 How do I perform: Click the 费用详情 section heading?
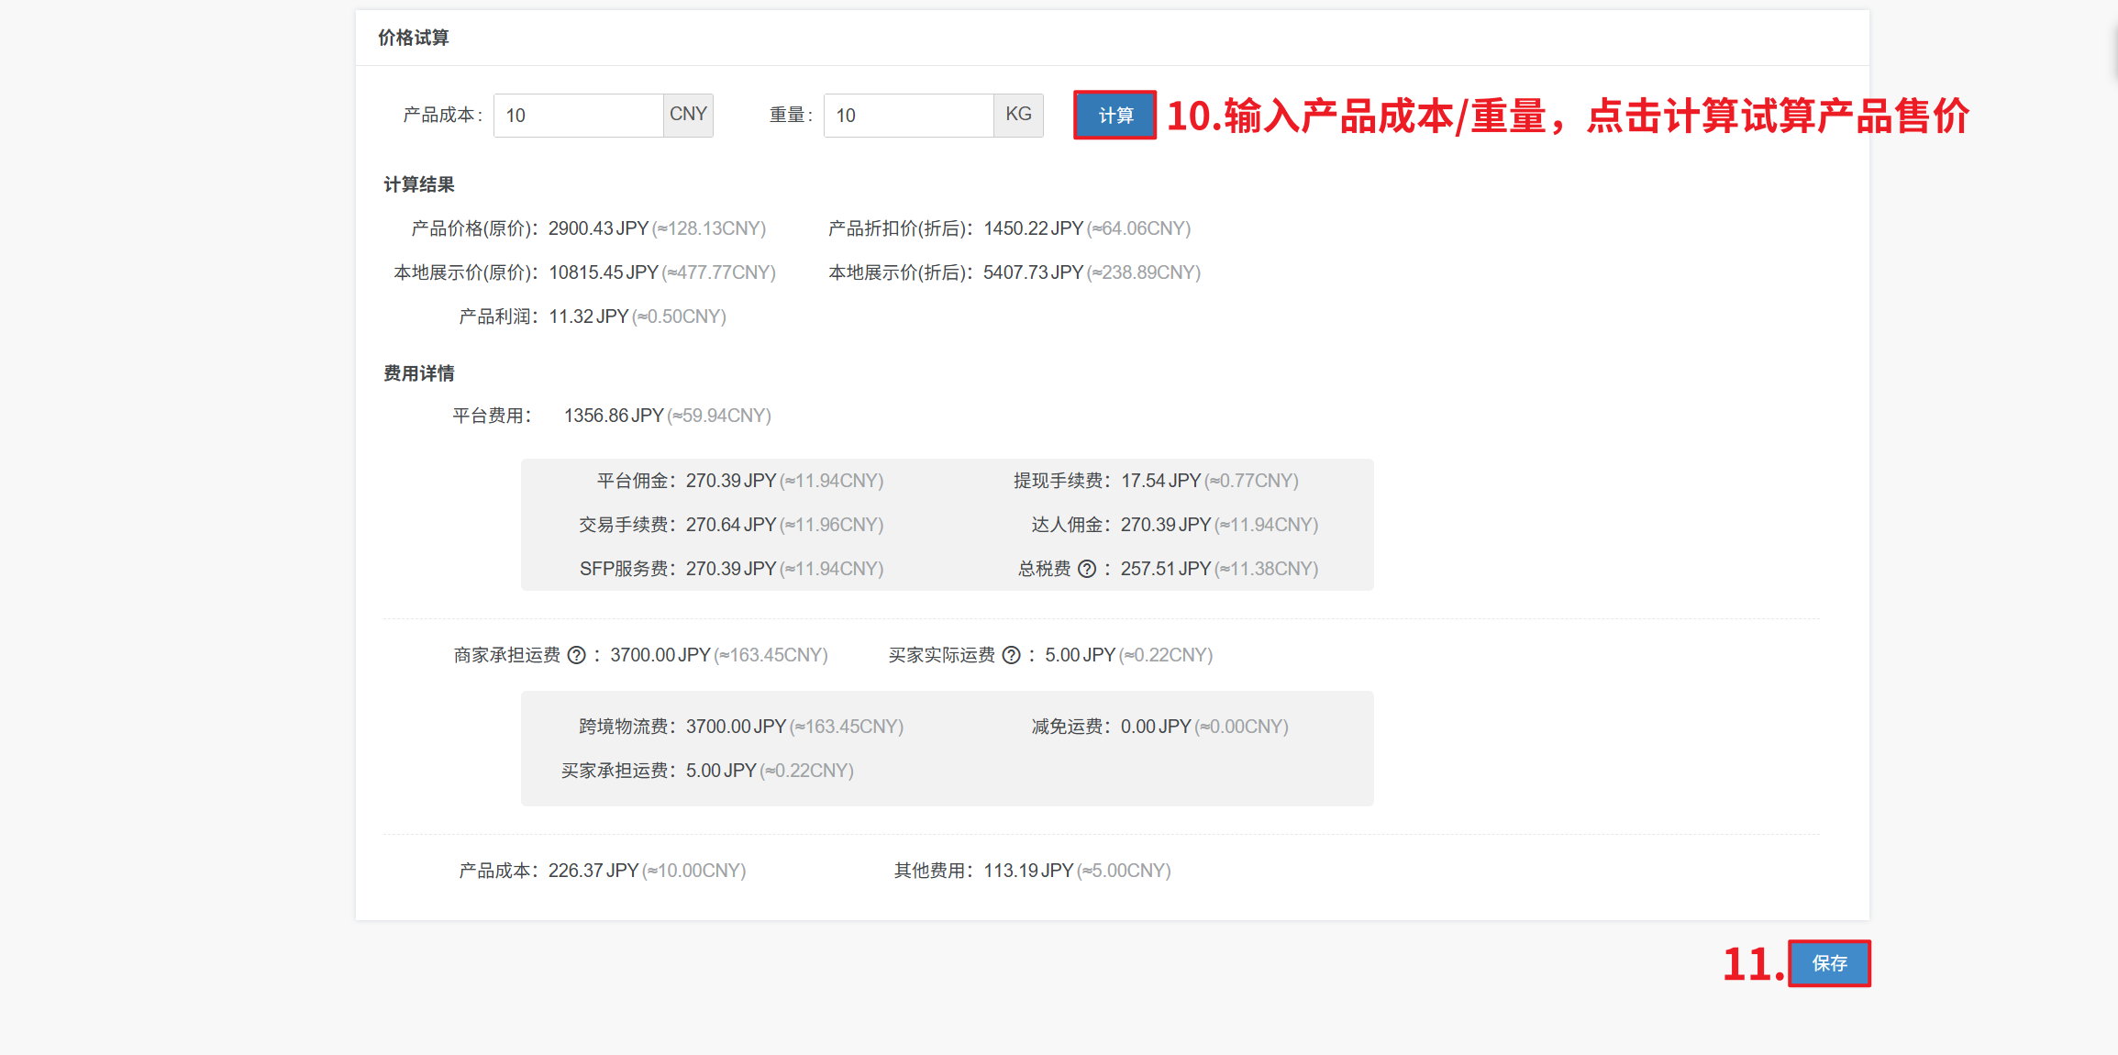[x=419, y=373]
